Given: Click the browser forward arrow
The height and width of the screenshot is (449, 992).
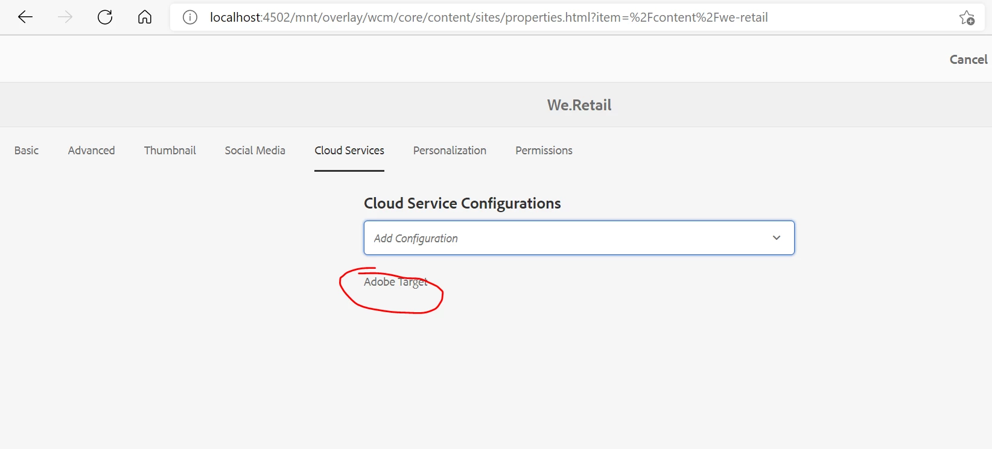Looking at the screenshot, I should pyautogui.click(x=65, y=17).
